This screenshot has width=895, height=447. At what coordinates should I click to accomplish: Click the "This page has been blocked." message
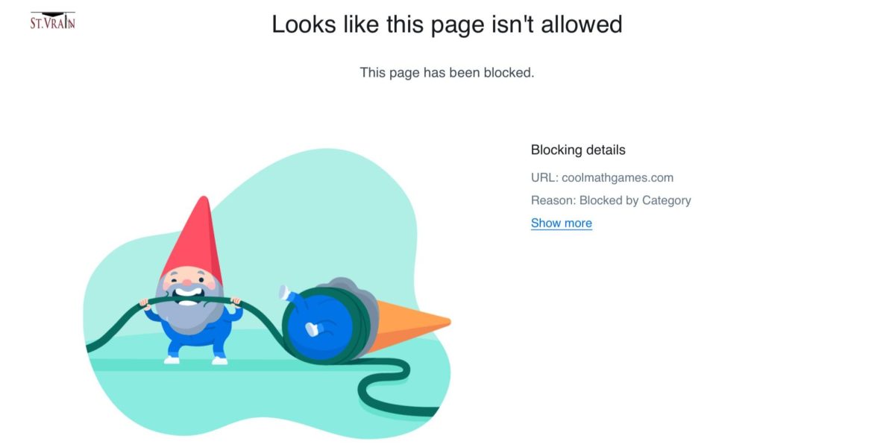447,72
